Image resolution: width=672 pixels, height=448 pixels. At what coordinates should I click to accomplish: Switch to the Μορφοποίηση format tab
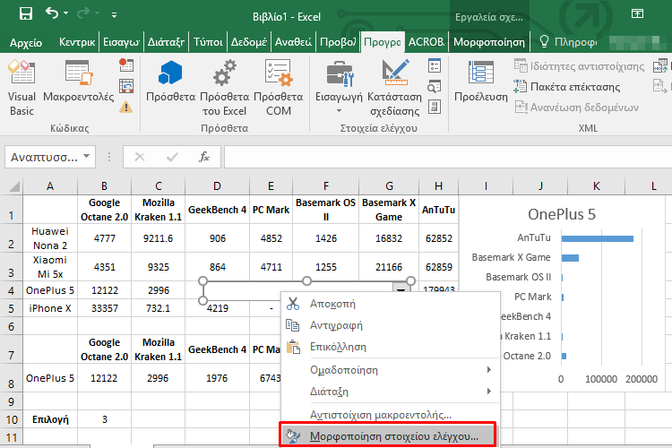click(489, 42)
